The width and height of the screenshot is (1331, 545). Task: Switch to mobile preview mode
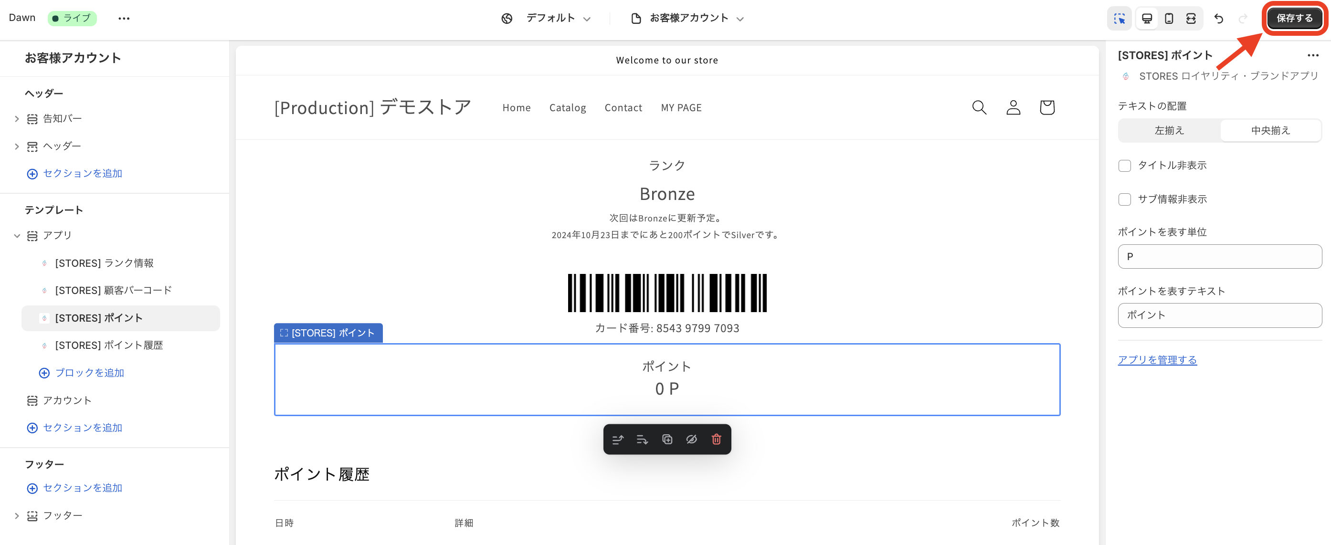click(x=1169, y=18)
